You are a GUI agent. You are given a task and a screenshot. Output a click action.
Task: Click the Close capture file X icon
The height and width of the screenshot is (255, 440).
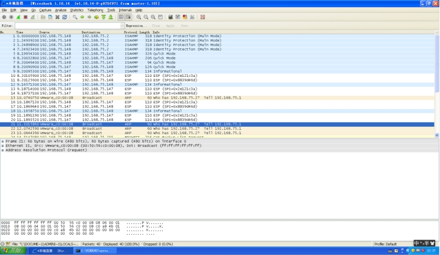57,17
